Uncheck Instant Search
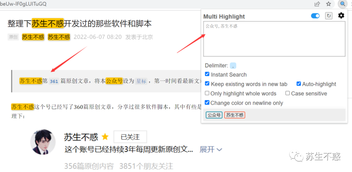 [207, 74]
